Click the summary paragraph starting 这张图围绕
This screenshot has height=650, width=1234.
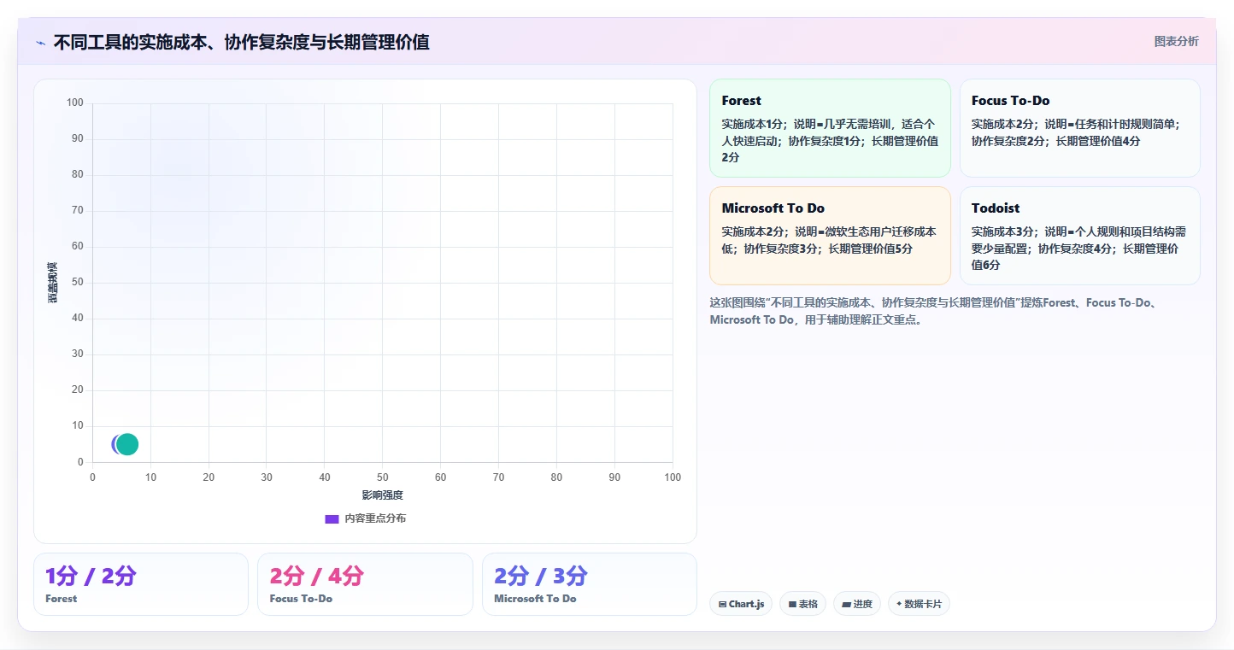coord(933,311)
